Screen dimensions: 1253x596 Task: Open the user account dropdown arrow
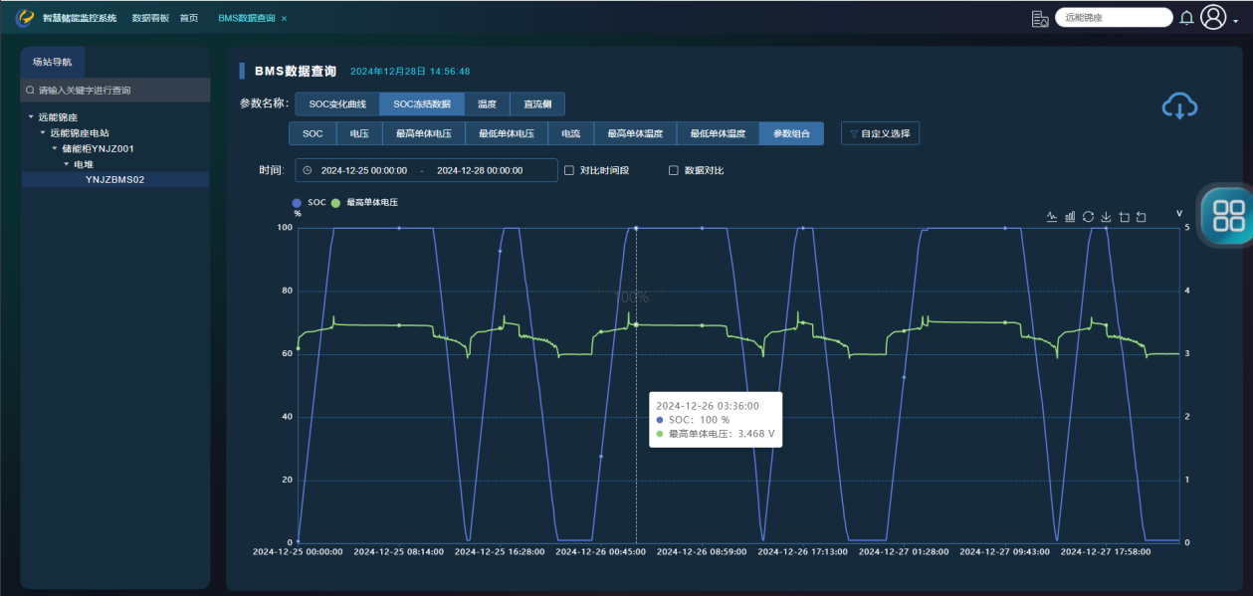(1235, 19)
